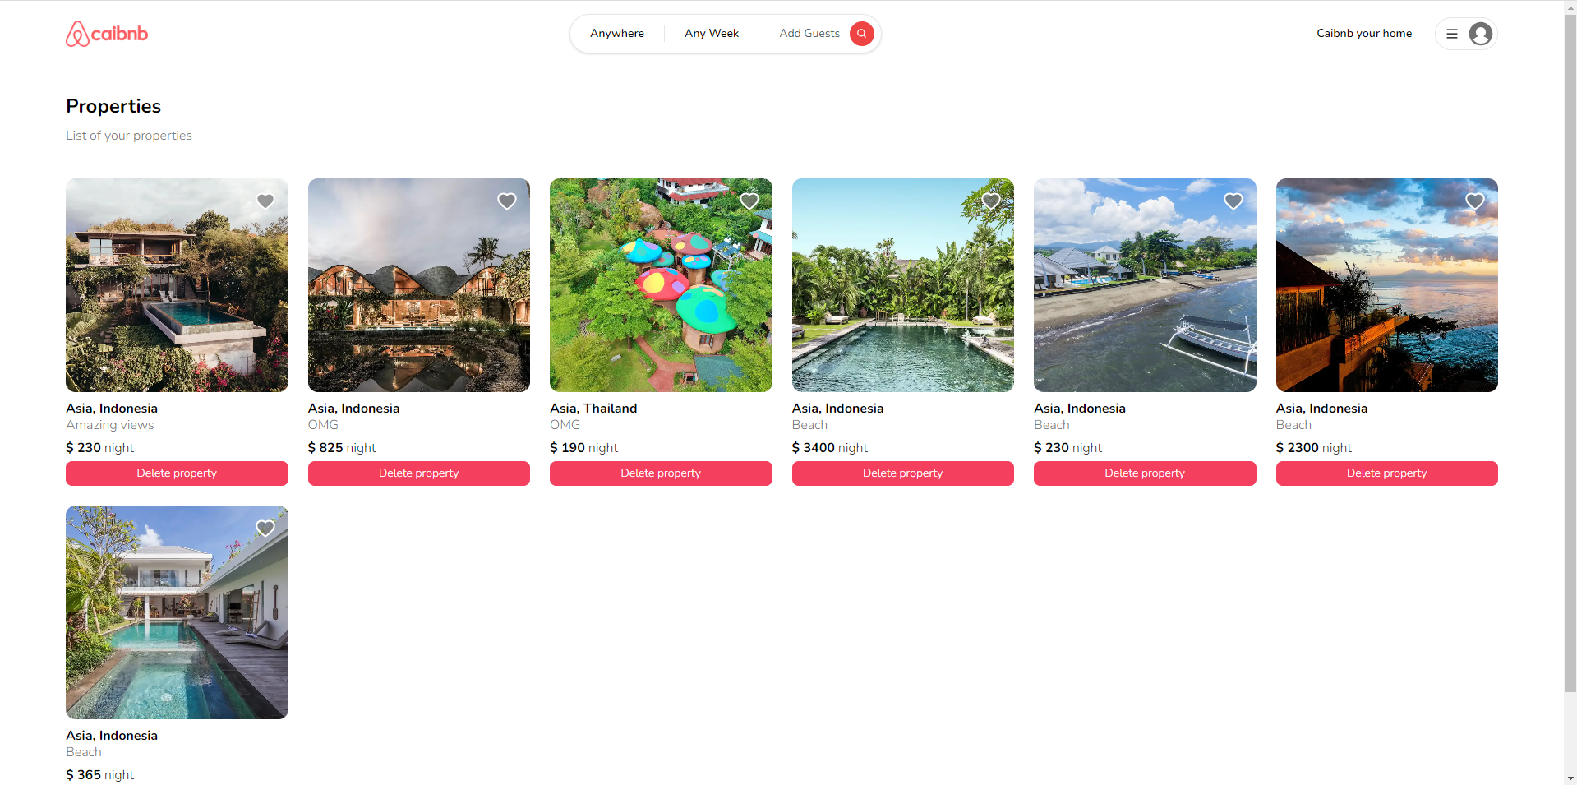Open the beach with boat photo

point(1145,285)
